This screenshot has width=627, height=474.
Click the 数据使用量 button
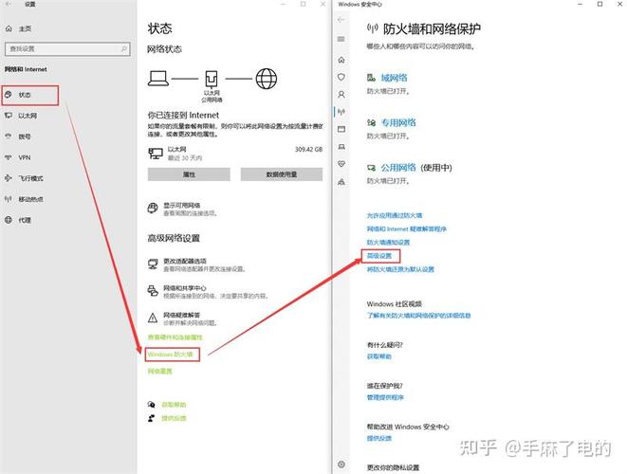coord(282,174)
